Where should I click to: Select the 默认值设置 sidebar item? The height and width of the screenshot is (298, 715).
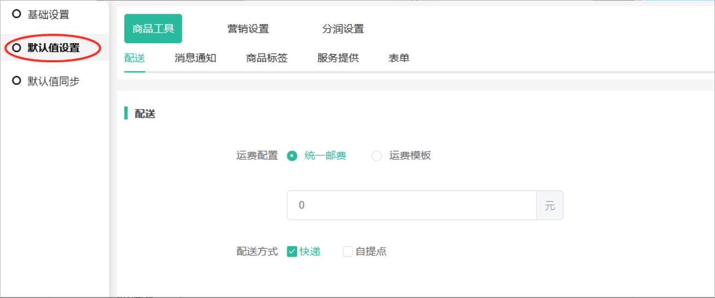point(54,48)
